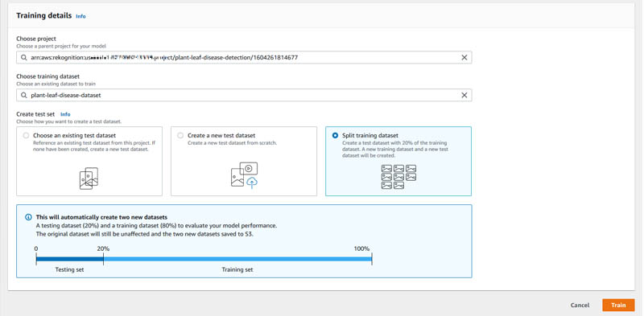This screenshot has width=644, height=316.
Task: Click 'This will automatically create two new datasets' text
Action: tap(102, 217)
